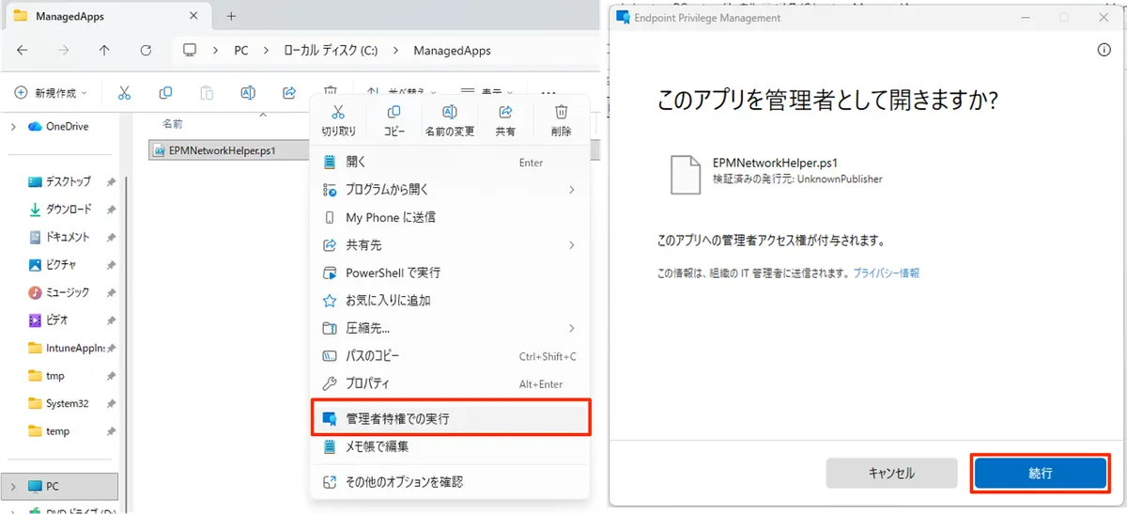Click ローカル ディスク (C:) in breadcrumb

(x=331, y=51)
